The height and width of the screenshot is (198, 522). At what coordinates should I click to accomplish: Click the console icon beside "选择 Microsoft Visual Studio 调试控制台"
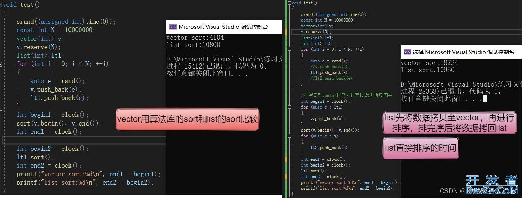point(407,52)
